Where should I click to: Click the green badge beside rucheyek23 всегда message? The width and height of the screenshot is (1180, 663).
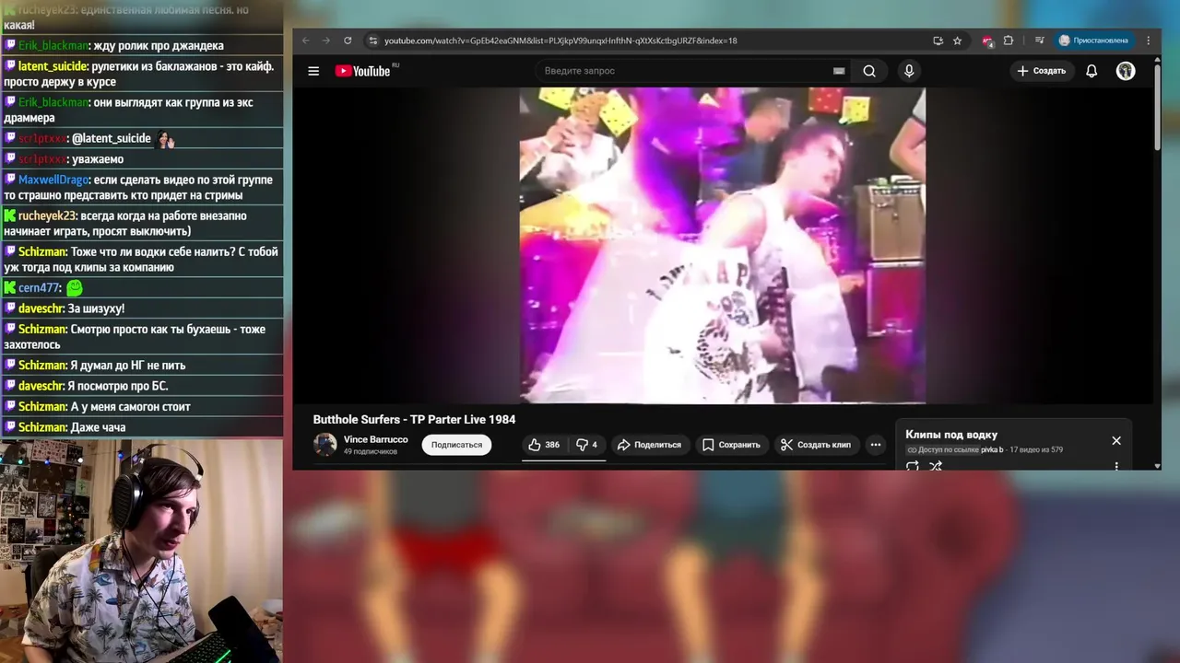coord(10,215)
